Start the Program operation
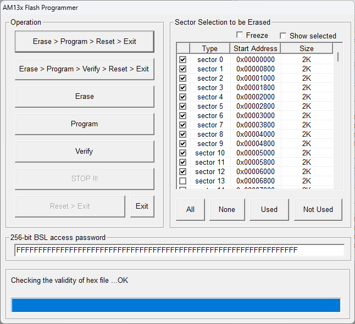 pyautogui.click(x=85, y=124)
